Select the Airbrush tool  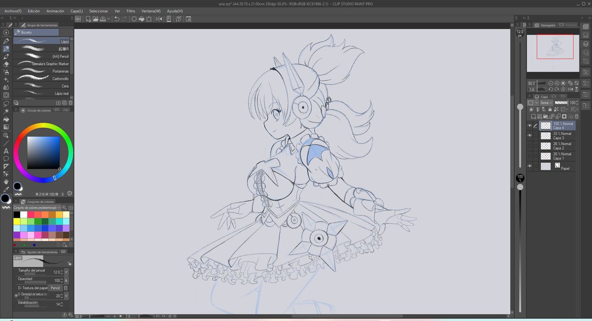tap(6, 71)
